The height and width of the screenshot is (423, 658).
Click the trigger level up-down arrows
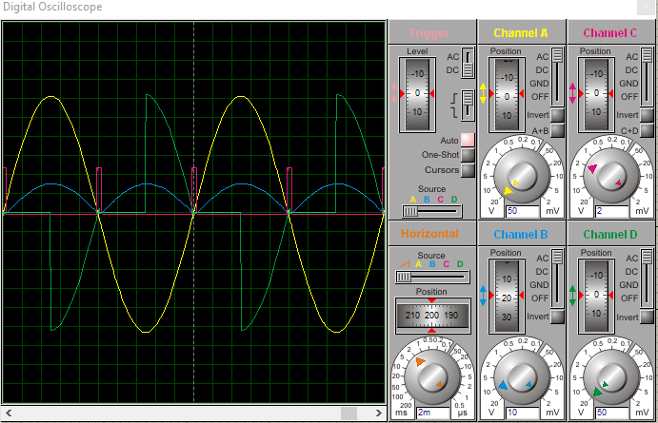pyautogui.click(x=393, y=93)
